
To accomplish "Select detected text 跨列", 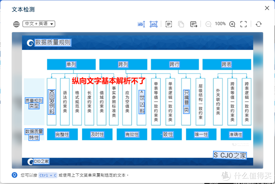I will pyautogui.click(x=123, y=64).
